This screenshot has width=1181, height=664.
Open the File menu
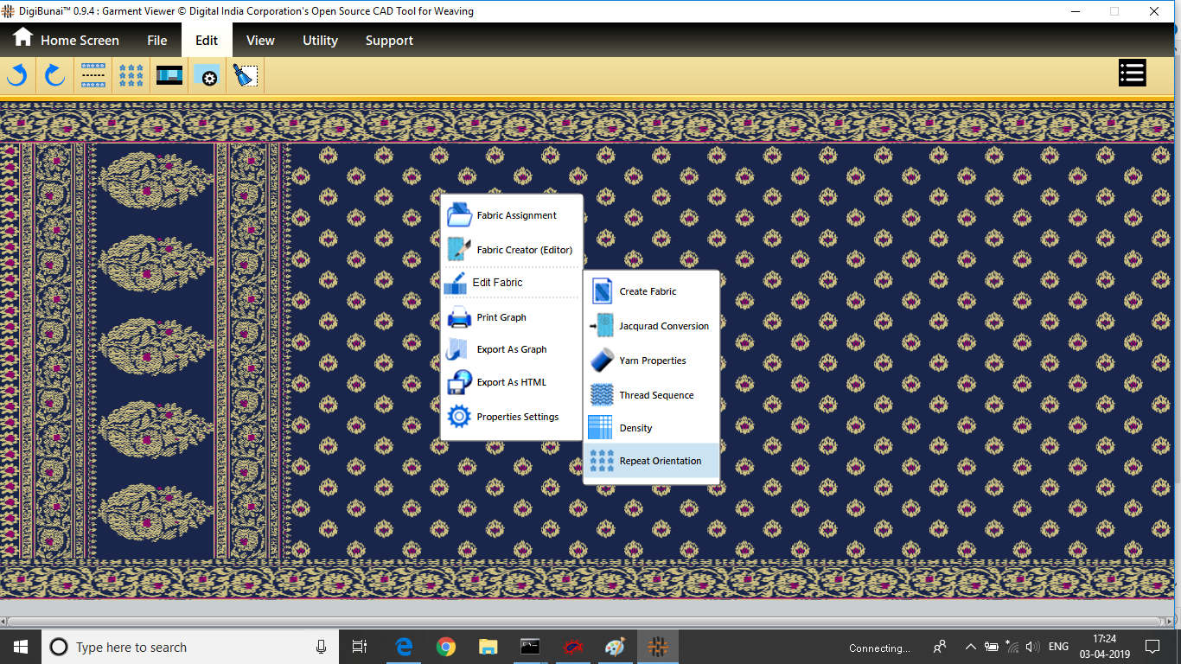tap(157, 41)
